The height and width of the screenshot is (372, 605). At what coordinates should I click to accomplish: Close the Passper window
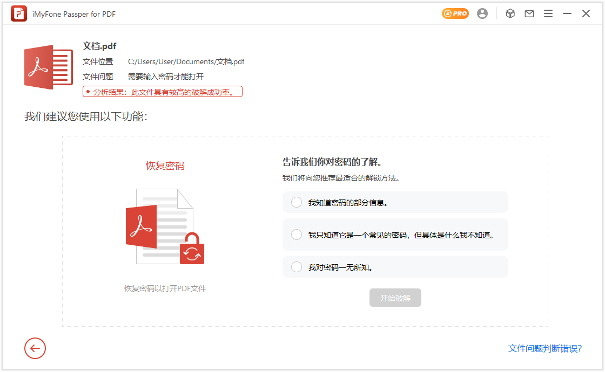[586, 13]
